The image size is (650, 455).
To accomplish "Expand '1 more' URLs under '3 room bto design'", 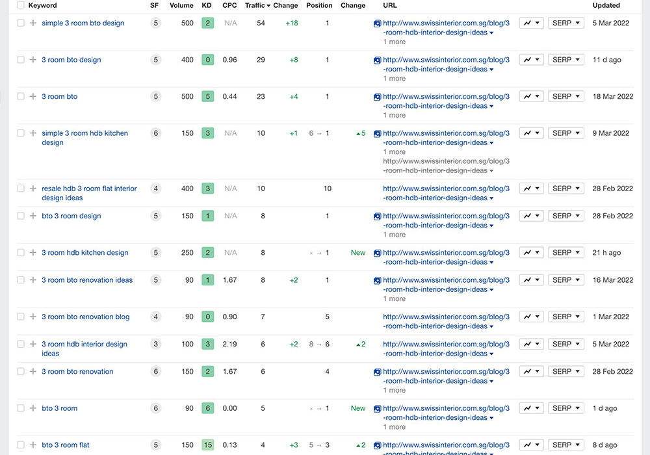I will [394, 79].
